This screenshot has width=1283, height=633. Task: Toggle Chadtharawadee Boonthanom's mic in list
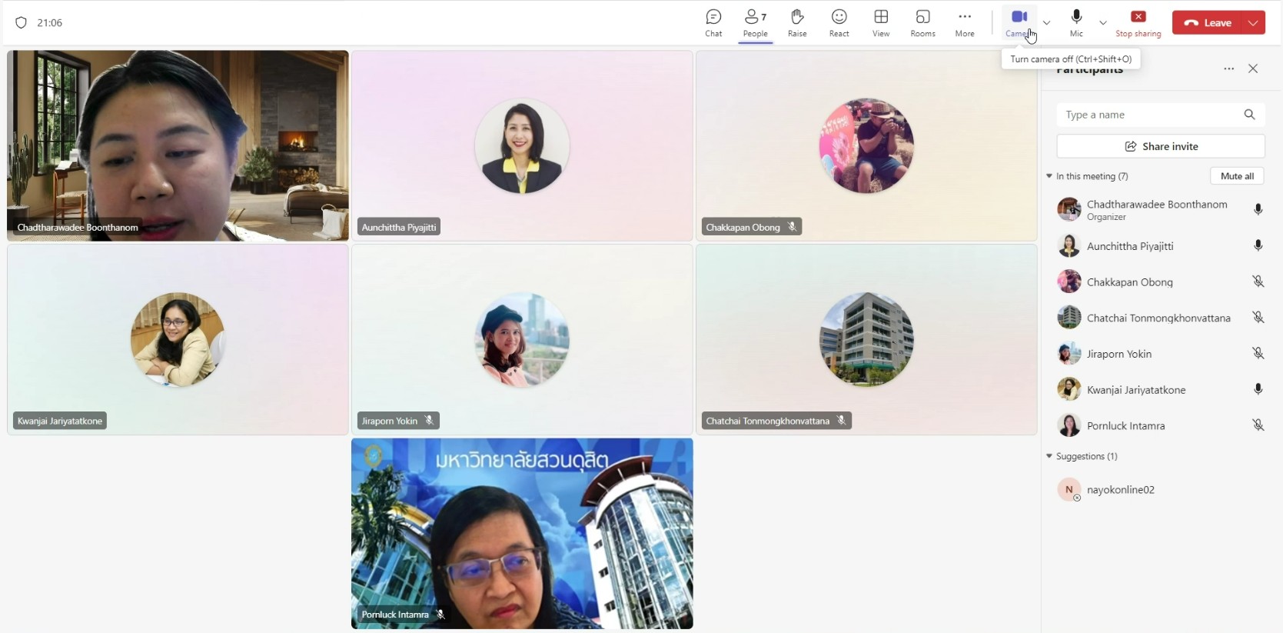(x=1258, y=209)
